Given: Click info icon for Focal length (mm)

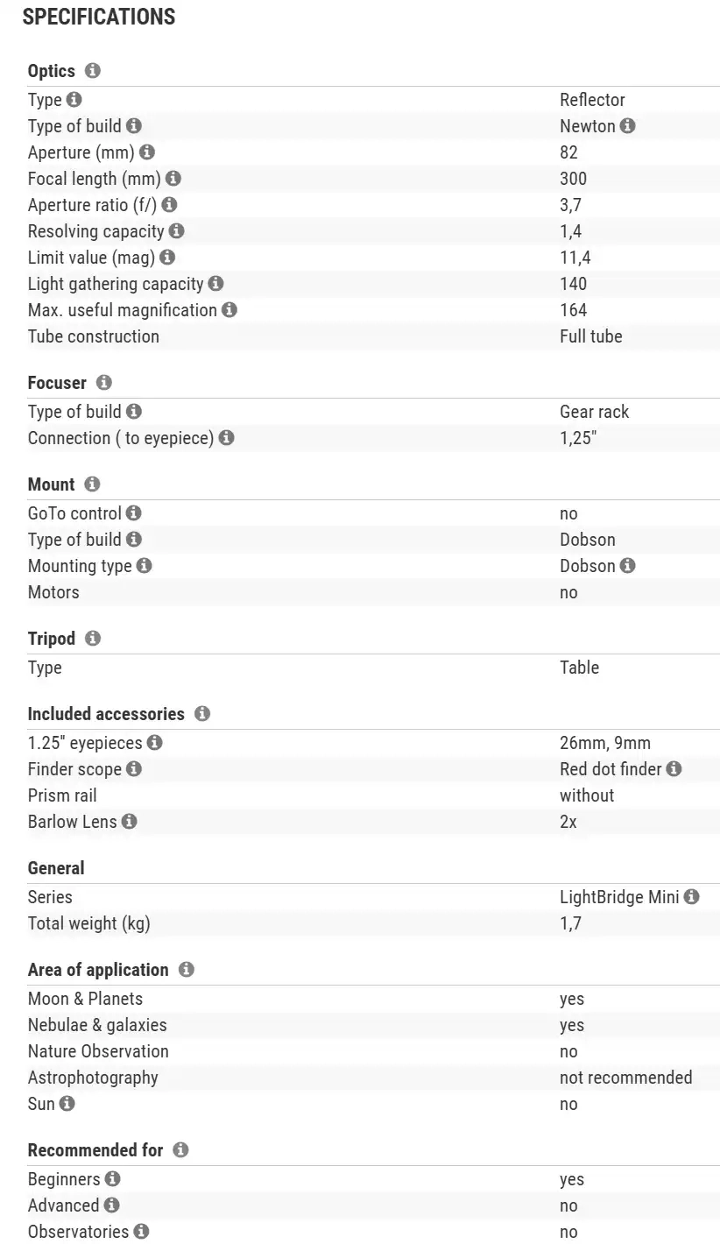Looking at the screenshot, I should pos(173,179).
